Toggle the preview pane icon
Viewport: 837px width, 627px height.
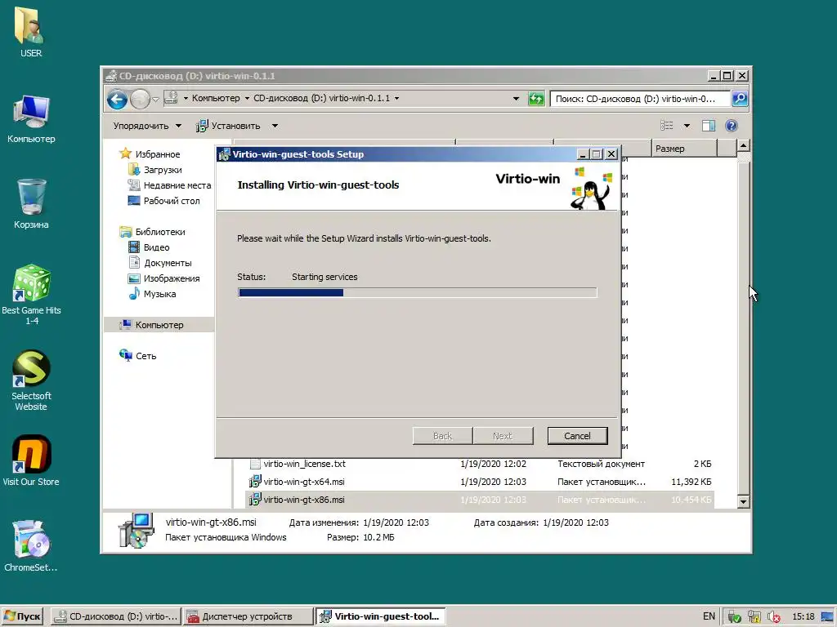pyautogui.click(x=709, y=126)
